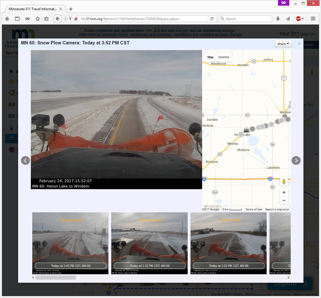
Task: Expand the Legend panel
Action: [290, 284]
